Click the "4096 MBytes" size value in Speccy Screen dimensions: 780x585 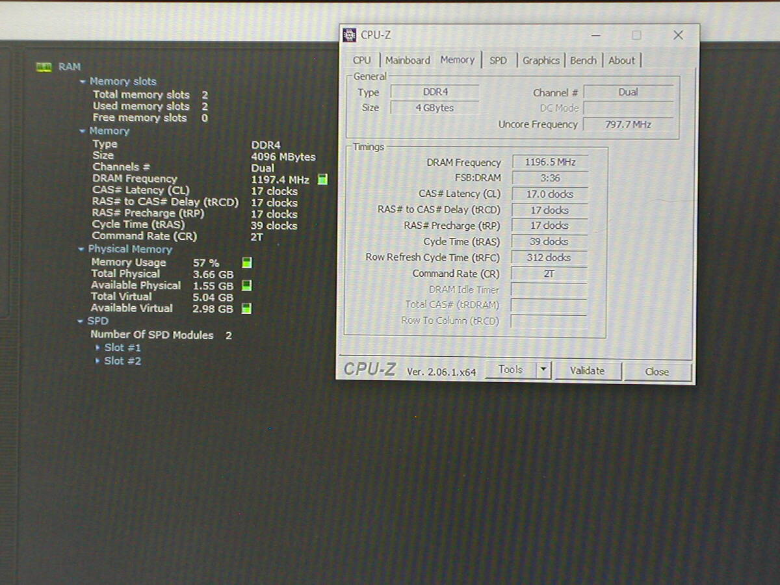pos(283,157)
